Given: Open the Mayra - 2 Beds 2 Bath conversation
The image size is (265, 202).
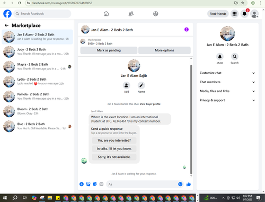Looking at the screenshot, I should [x=37, y=67].
